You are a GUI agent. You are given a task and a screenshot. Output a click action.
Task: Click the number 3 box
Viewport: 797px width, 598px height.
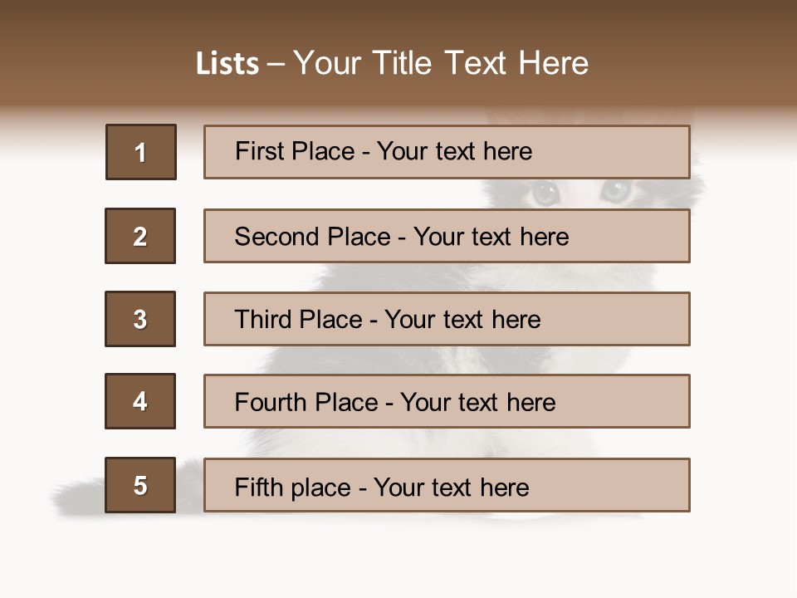coord(140,319)
